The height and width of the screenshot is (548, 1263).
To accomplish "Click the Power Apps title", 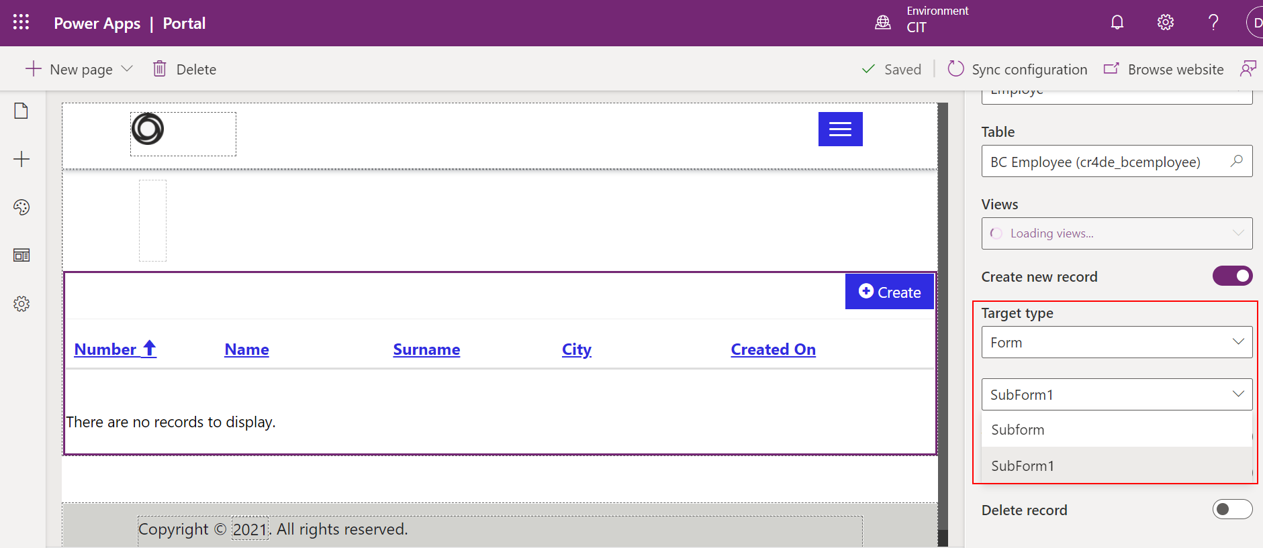I will (97, 23).
